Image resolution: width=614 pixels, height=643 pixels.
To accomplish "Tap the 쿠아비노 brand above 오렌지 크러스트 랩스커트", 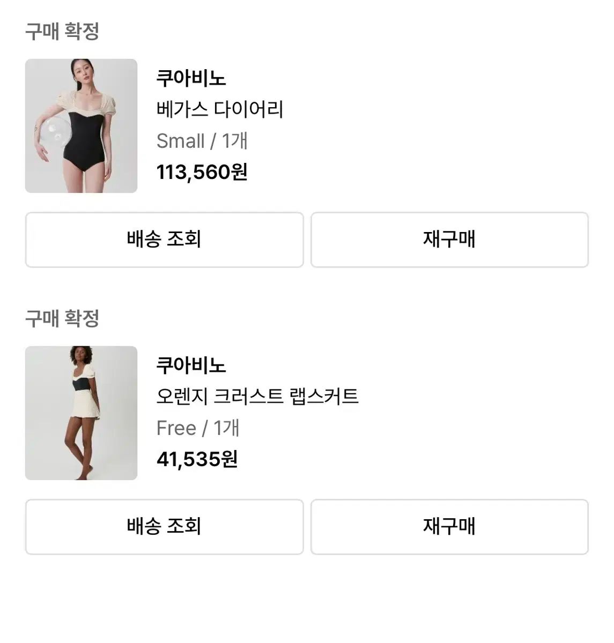I will [x=191, y=366].
